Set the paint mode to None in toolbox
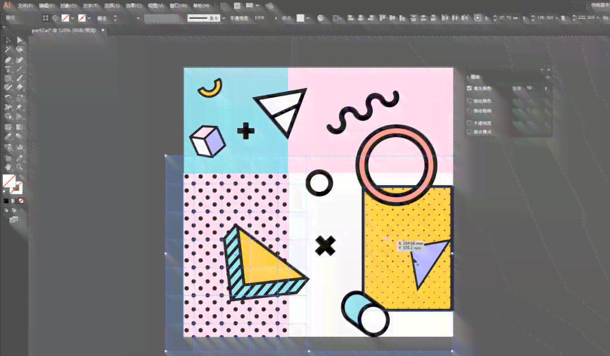 pos(21,201)
